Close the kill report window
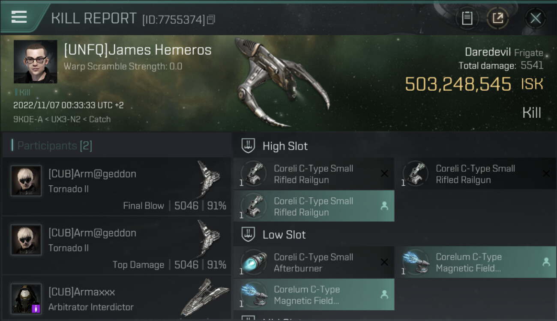Image resolution: width=557 pixels, height=321 pixels. pyautogui.click(x=535, y=18)
